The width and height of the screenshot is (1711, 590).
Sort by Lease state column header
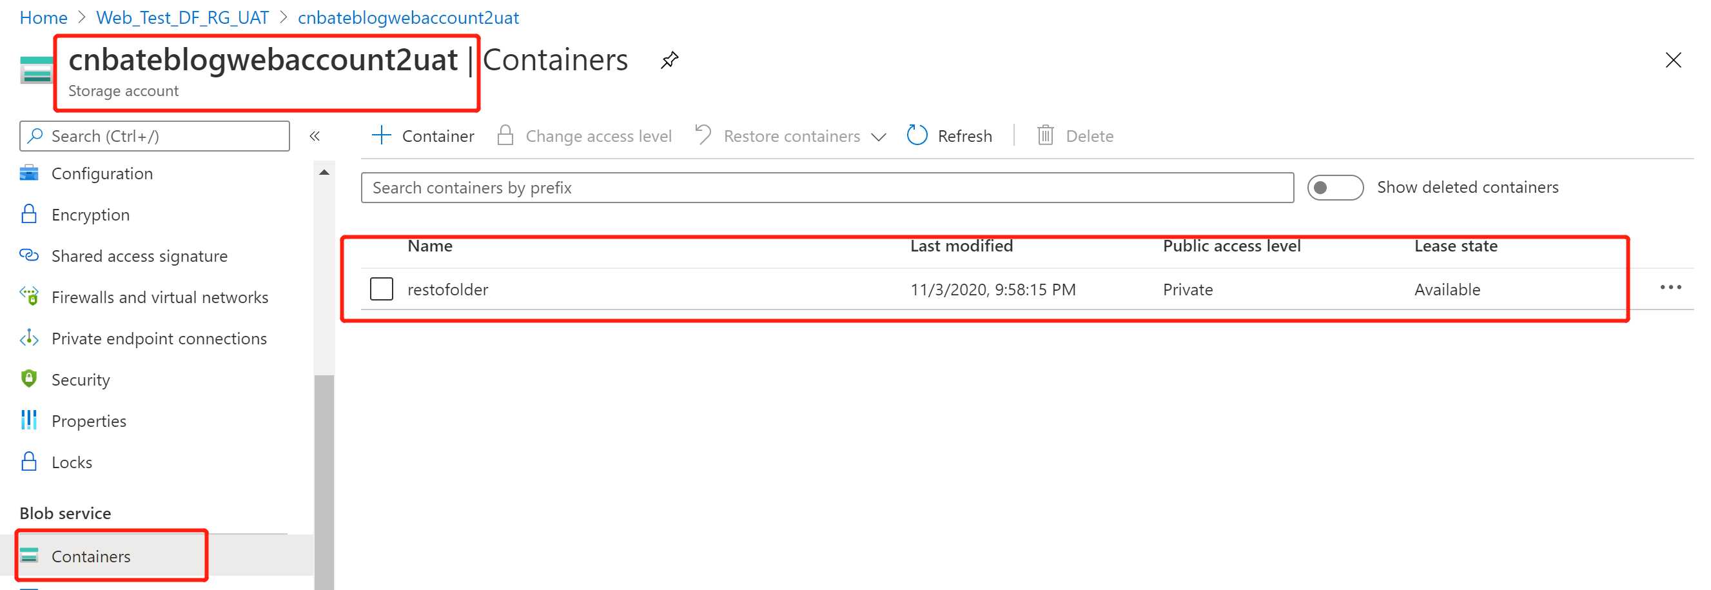(x=1456, y=246)
